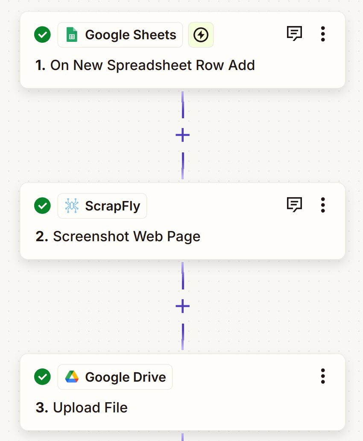Click the Google Sheets label text
Screen dimensions: 363x441
[130, 35]
